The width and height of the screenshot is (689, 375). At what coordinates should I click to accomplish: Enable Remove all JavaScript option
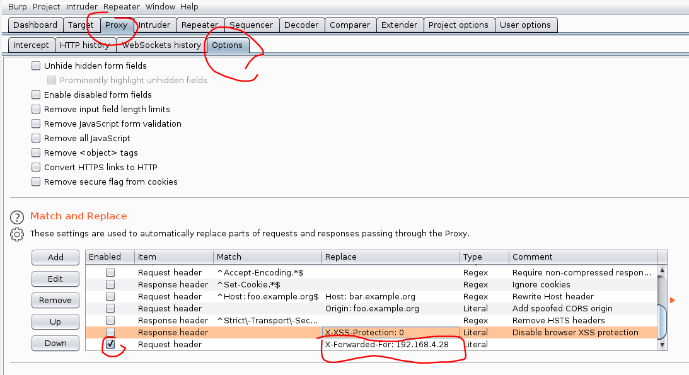pyautogui.click(x=36, y=138)
